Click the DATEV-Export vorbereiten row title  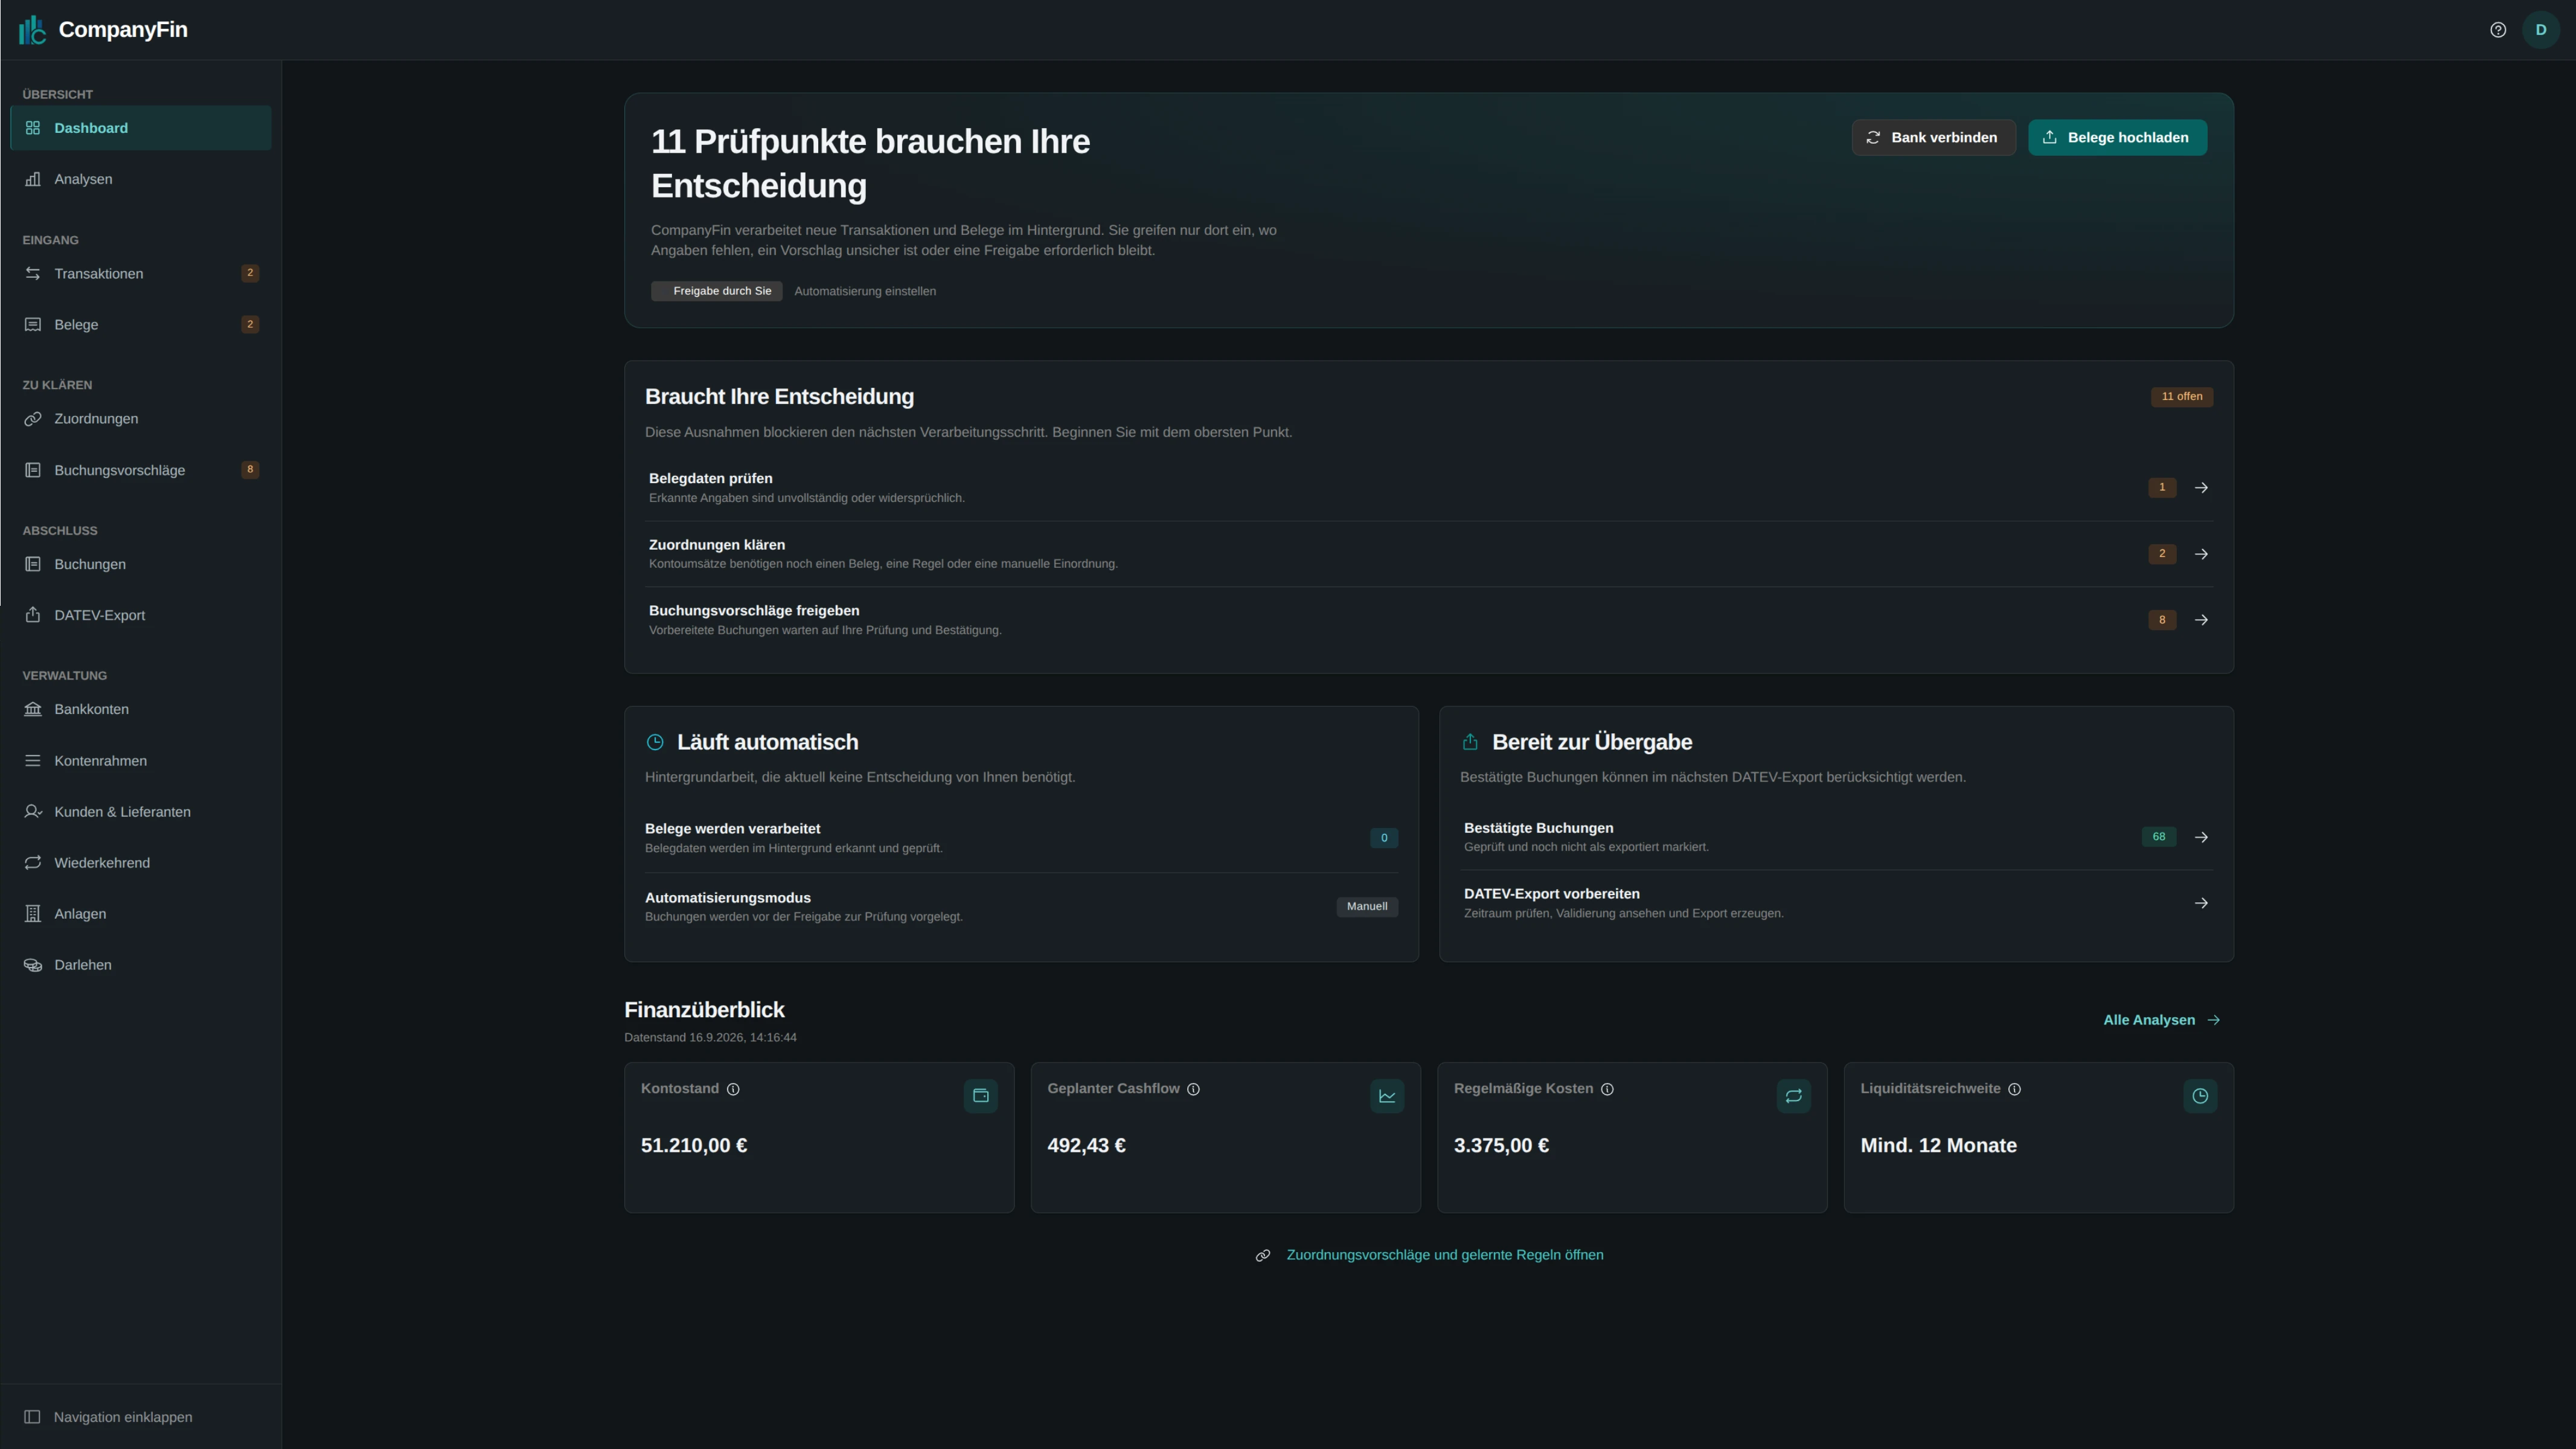click(1551, 894)
